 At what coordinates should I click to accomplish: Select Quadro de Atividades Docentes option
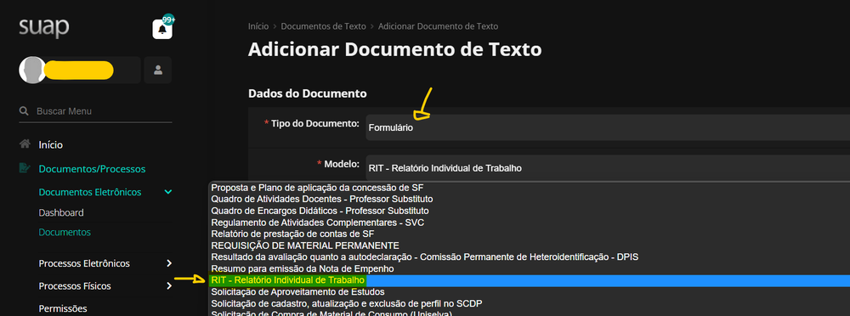tap(529, 199)
